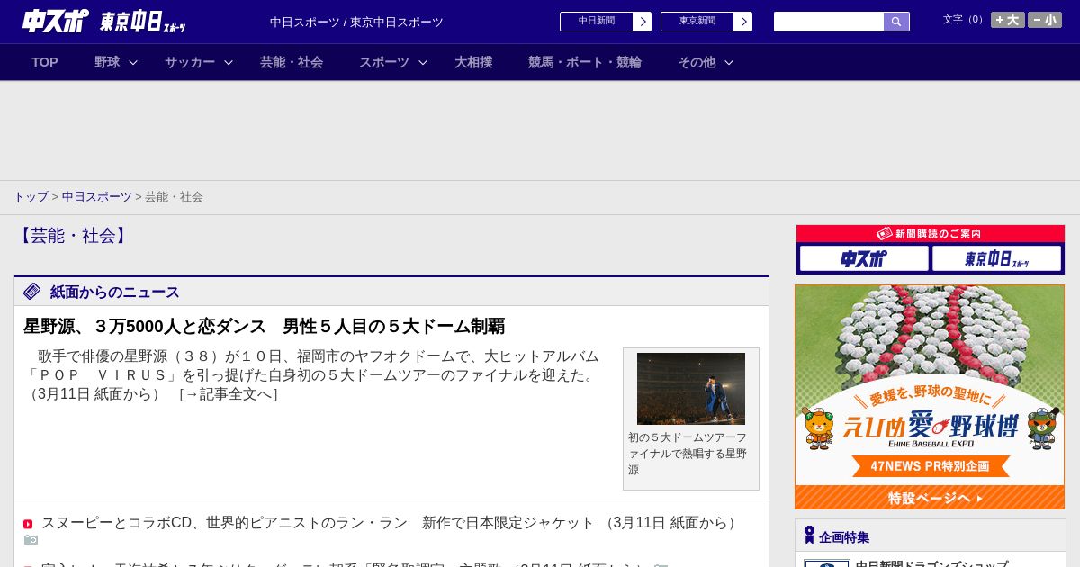The height and width of the screenshot is (567, 1080).
Task: Click arrow beside 東京新聞 button
Action: tap(743, 22)
